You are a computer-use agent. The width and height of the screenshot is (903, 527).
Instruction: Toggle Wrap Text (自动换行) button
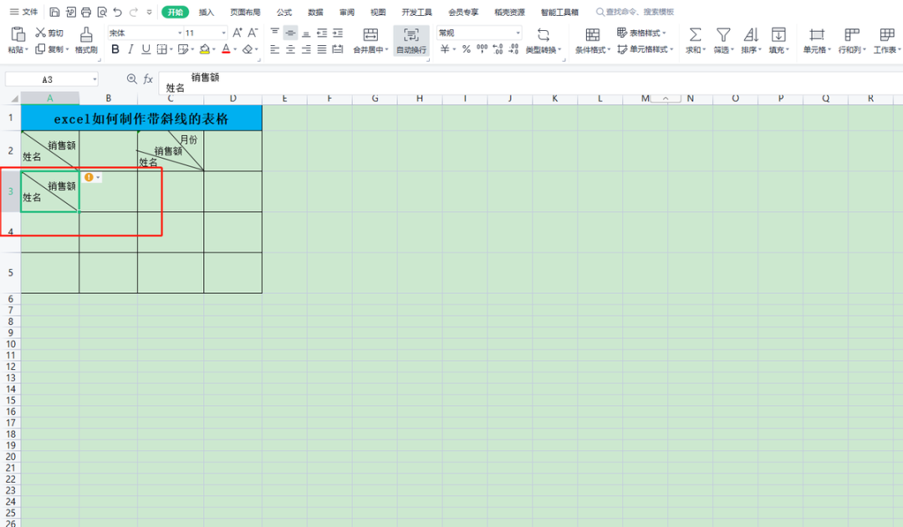pyautogui.click(x=411, y=35)
